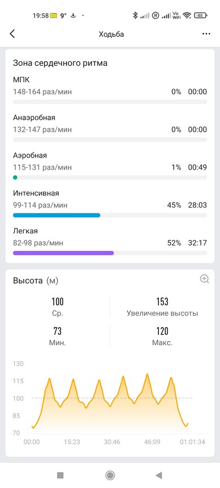This screenshot has height=488, width=220.
Task: Tap the Увеличение высоты value 153
Action: pyautogui.click(x=162, y=301)
